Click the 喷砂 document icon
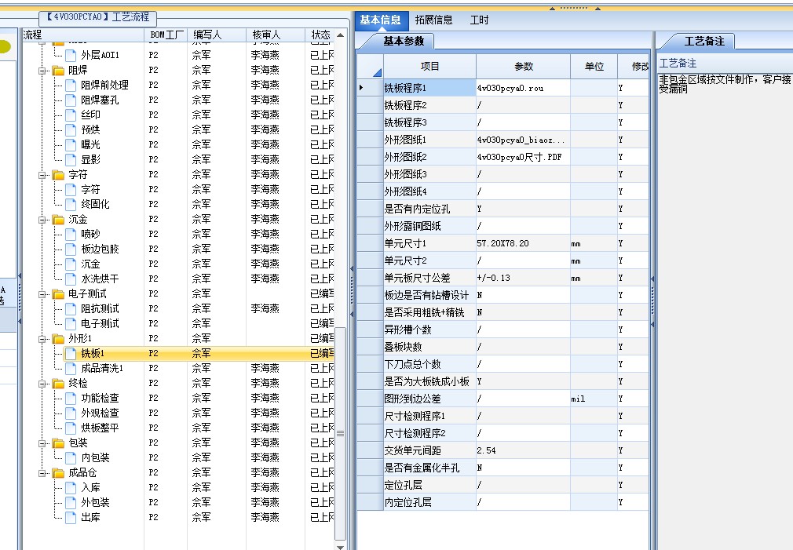The height and width of the screenshot is (550, 793). coord(71,234)
